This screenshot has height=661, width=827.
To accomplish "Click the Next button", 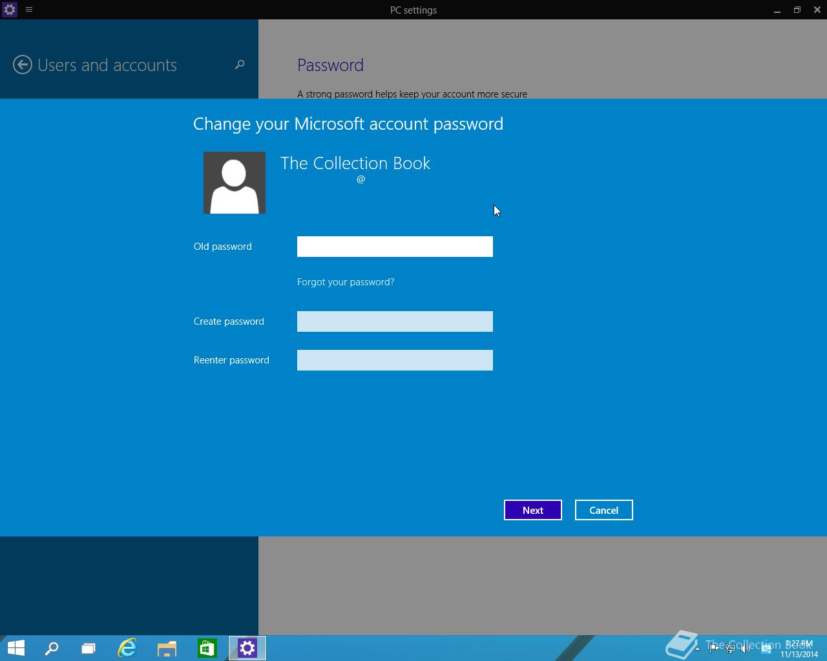I will tap(533, 510).
